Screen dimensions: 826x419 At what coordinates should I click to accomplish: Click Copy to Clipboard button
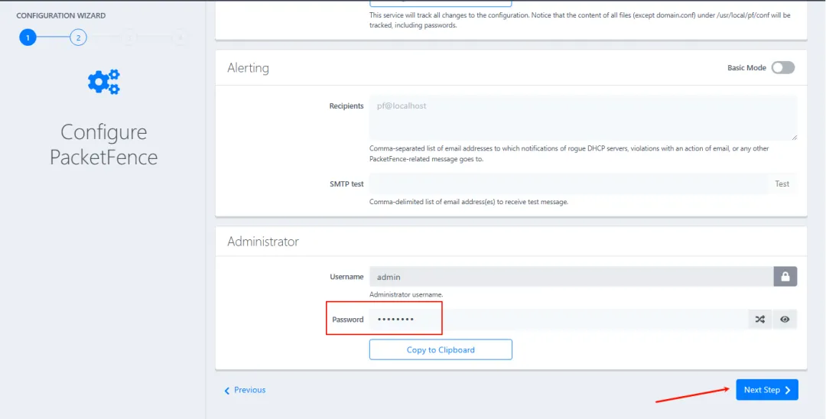click(441, 349)
